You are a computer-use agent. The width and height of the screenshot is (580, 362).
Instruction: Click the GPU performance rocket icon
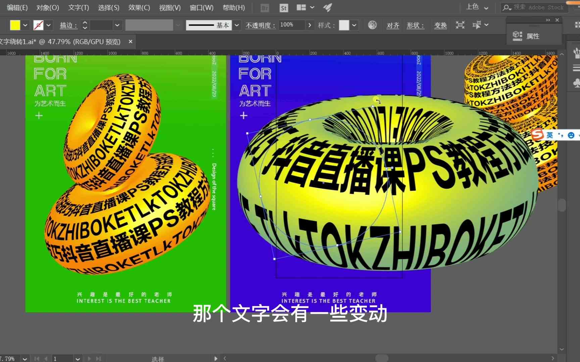(328, 7)
